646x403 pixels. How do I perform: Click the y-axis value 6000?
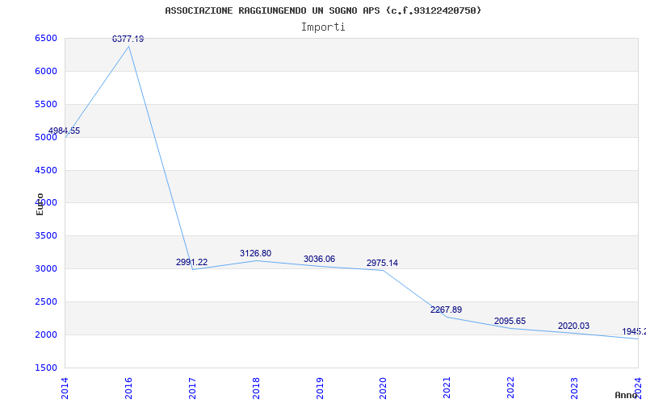pos(46,71)
